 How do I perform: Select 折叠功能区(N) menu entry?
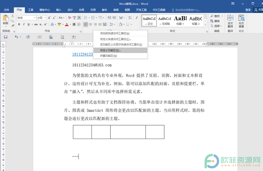[x=120, y=56]
